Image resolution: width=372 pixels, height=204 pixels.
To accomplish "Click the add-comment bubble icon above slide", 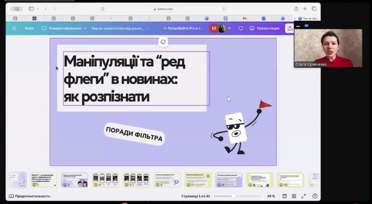I will click(163, 42).
